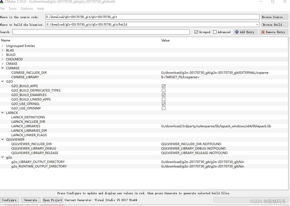Select QGLVIEWER_LIBRARY_DEBUG entry
290x206 pixels.
[34, 148]
